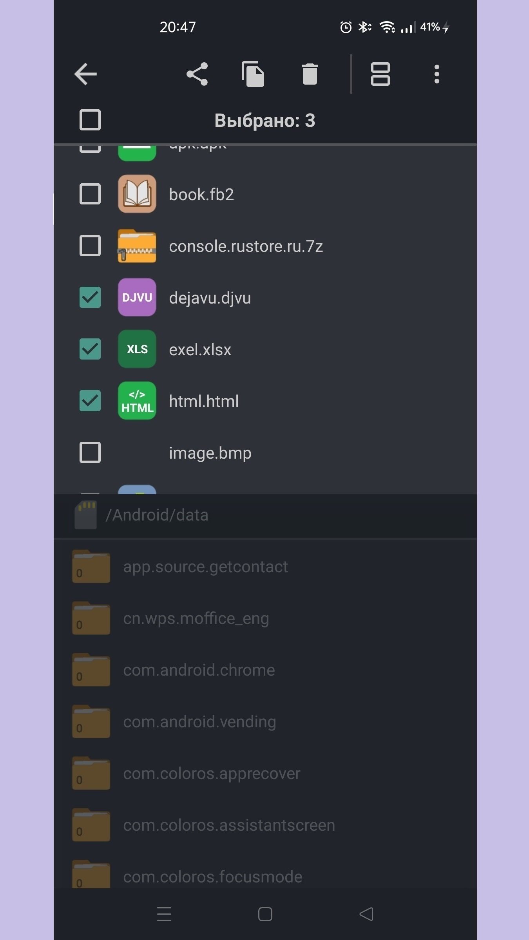Select the book.fb2 checkbox
Image resolution: width=529 pixels, height=940 pixels.
[90, 194]
